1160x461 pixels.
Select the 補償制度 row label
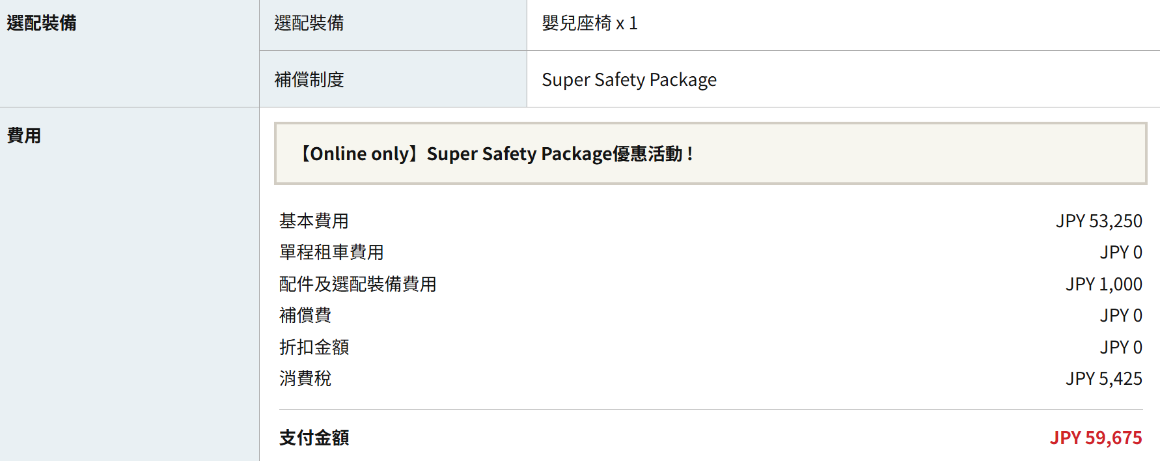(x=309, y=79)
